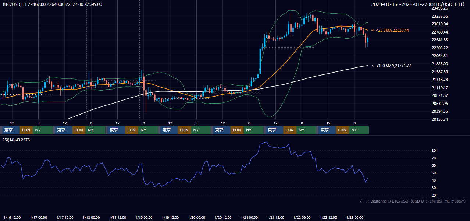470x221 pixels.
Task: Click the RSI(14) 43.2376 indicator label
Action: 16,140
